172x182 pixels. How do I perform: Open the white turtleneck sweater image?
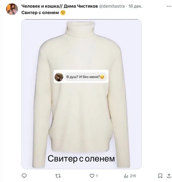click(82, 94)
